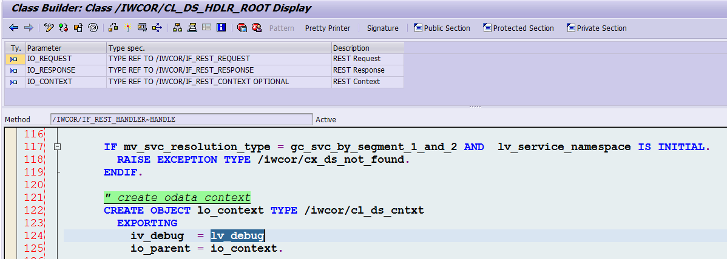727x259 pixels.
Task: Click the comment create odata context
Action: [177, 198]
